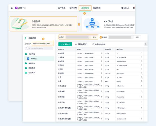Copy the field alias debitamount
Screen dimensions: 156x126
tap(141, 108)
